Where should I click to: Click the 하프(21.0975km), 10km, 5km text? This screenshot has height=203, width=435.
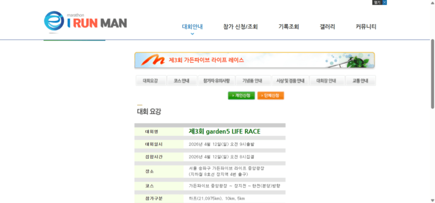tap(217, 199)
